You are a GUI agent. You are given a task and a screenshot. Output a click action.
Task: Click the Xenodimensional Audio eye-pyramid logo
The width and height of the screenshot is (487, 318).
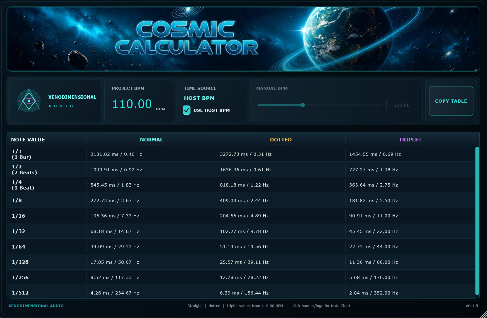pyautogui.click(x=29, y=101)
